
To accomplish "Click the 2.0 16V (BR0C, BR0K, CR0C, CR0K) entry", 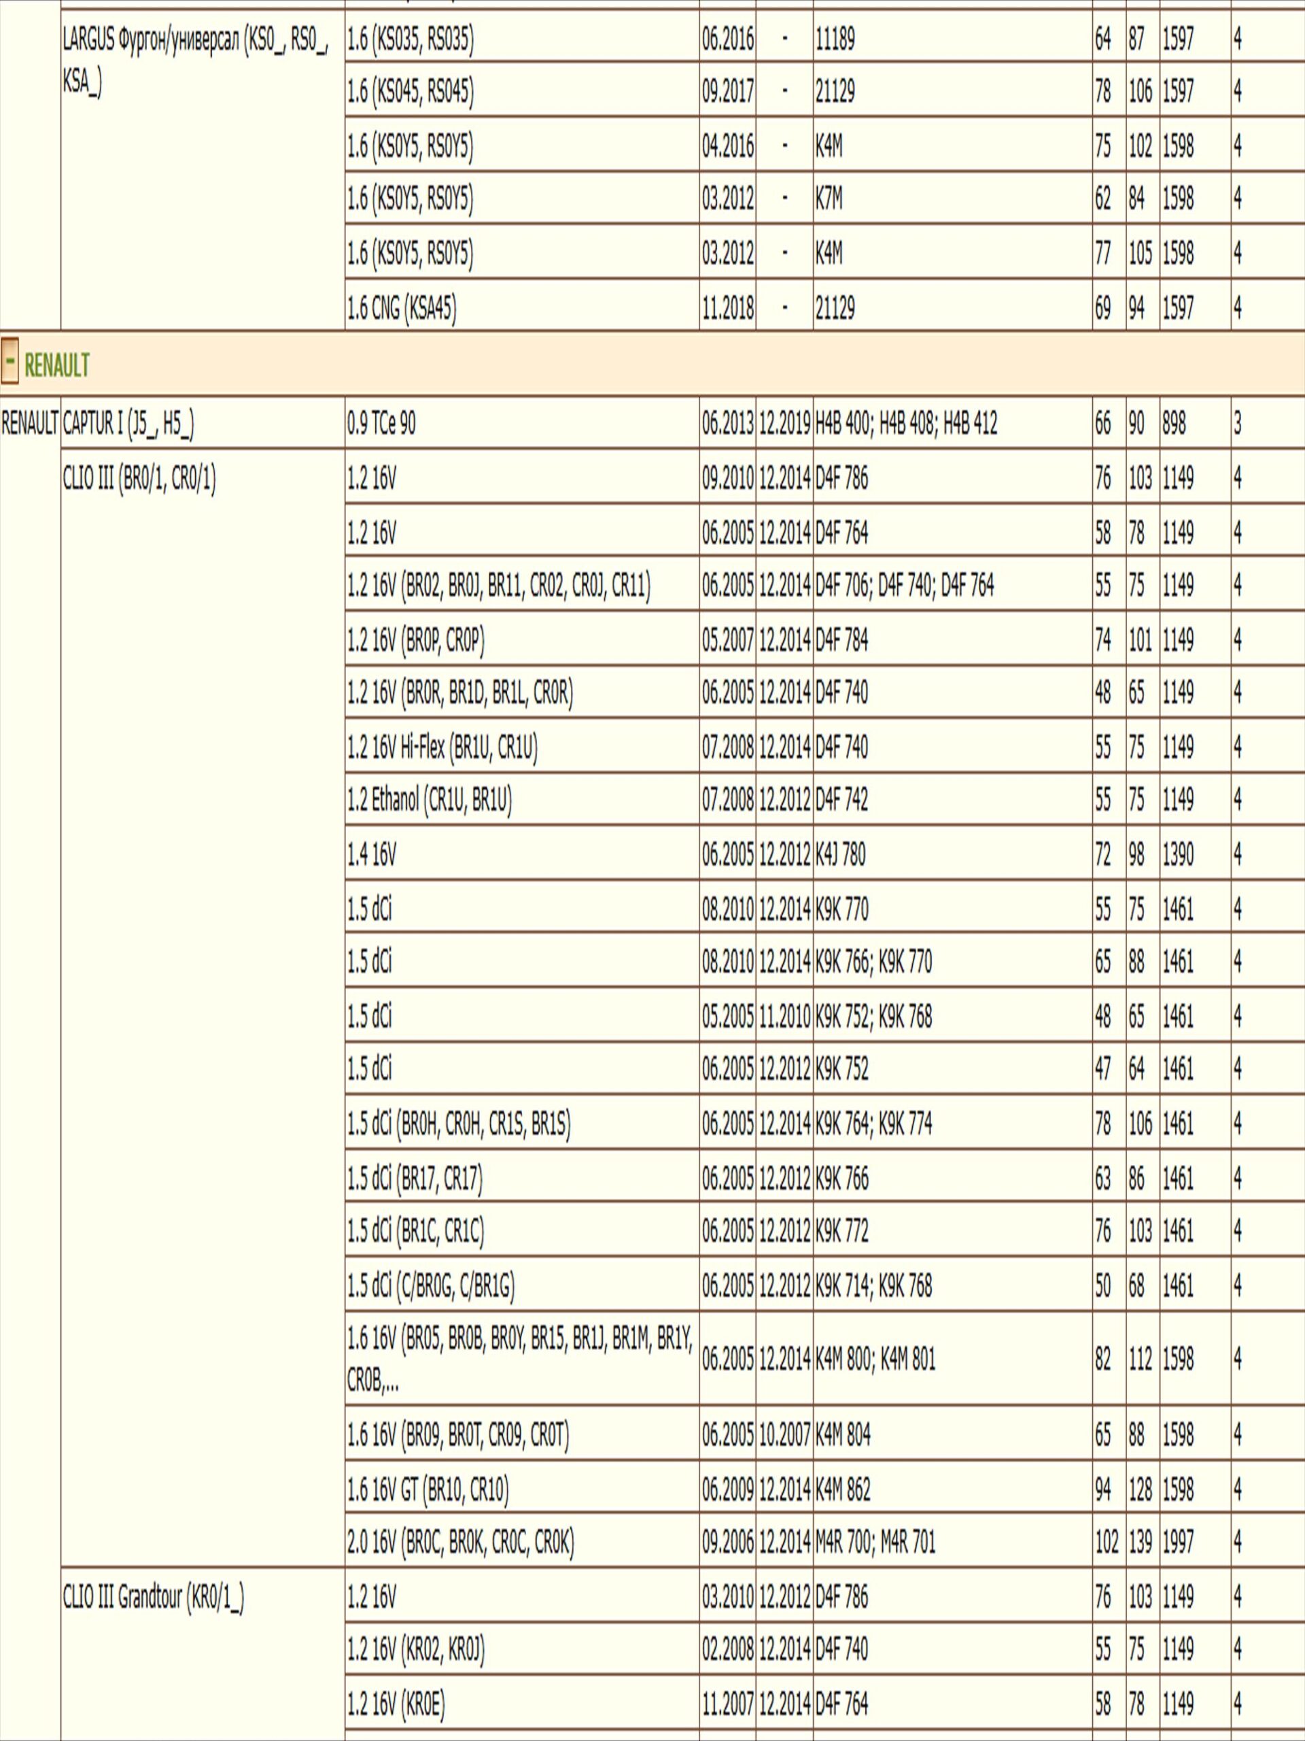I will point(460,1542).
